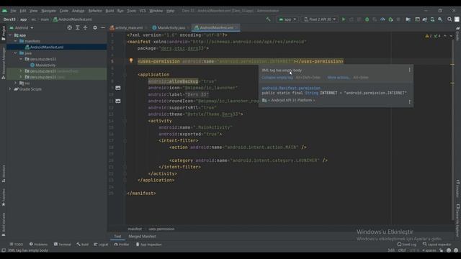Viewport: 461px width, 259px height.
Task: Click the Select Opened File target icon
Action: pyautogui.click(x=69, y=27)
